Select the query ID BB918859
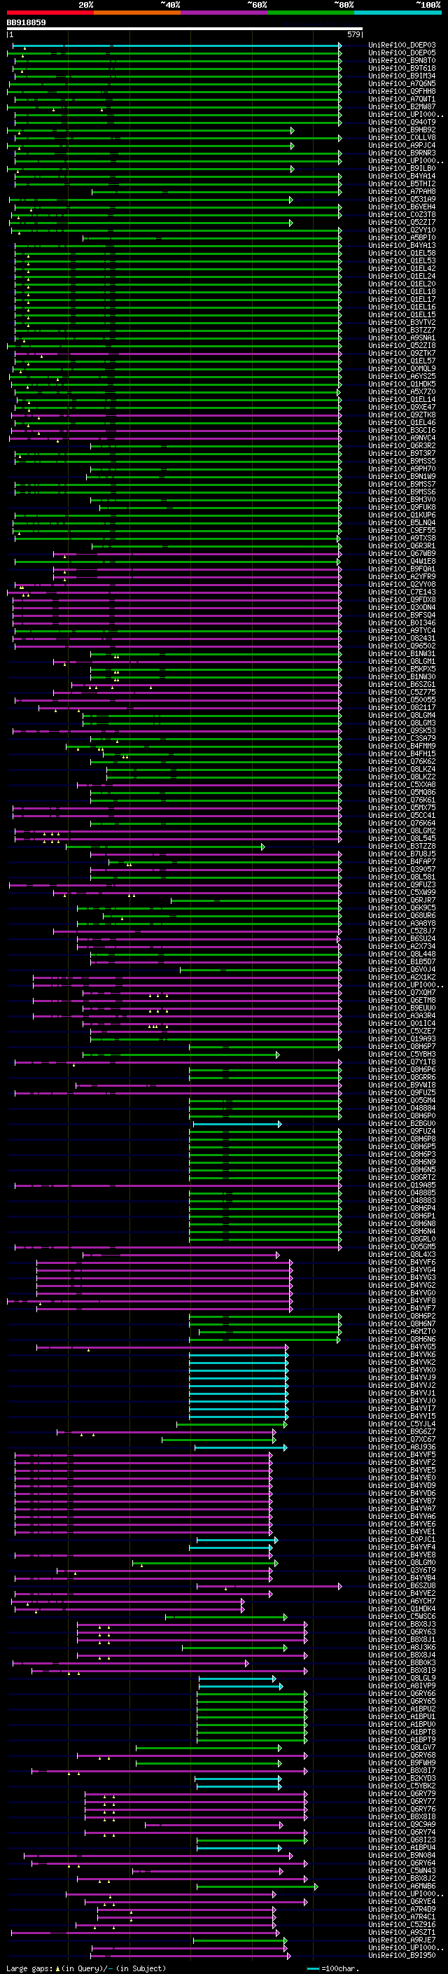This screenshot has width=448, height=1974. coord(26,23)
